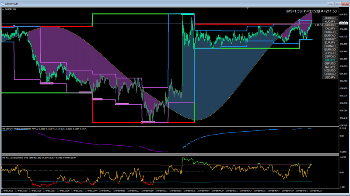
Task: Choose the EURAUD symbol button
Action: pos(330,32)
